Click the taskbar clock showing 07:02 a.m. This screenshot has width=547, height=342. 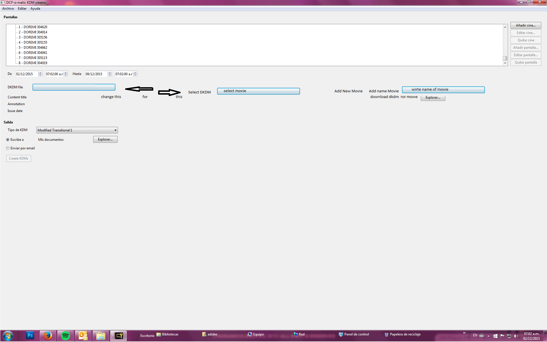coord(531,336)
